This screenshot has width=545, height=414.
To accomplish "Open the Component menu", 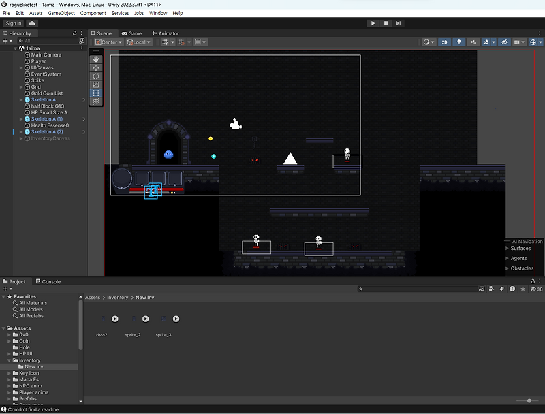I will (x=93, y=13).
